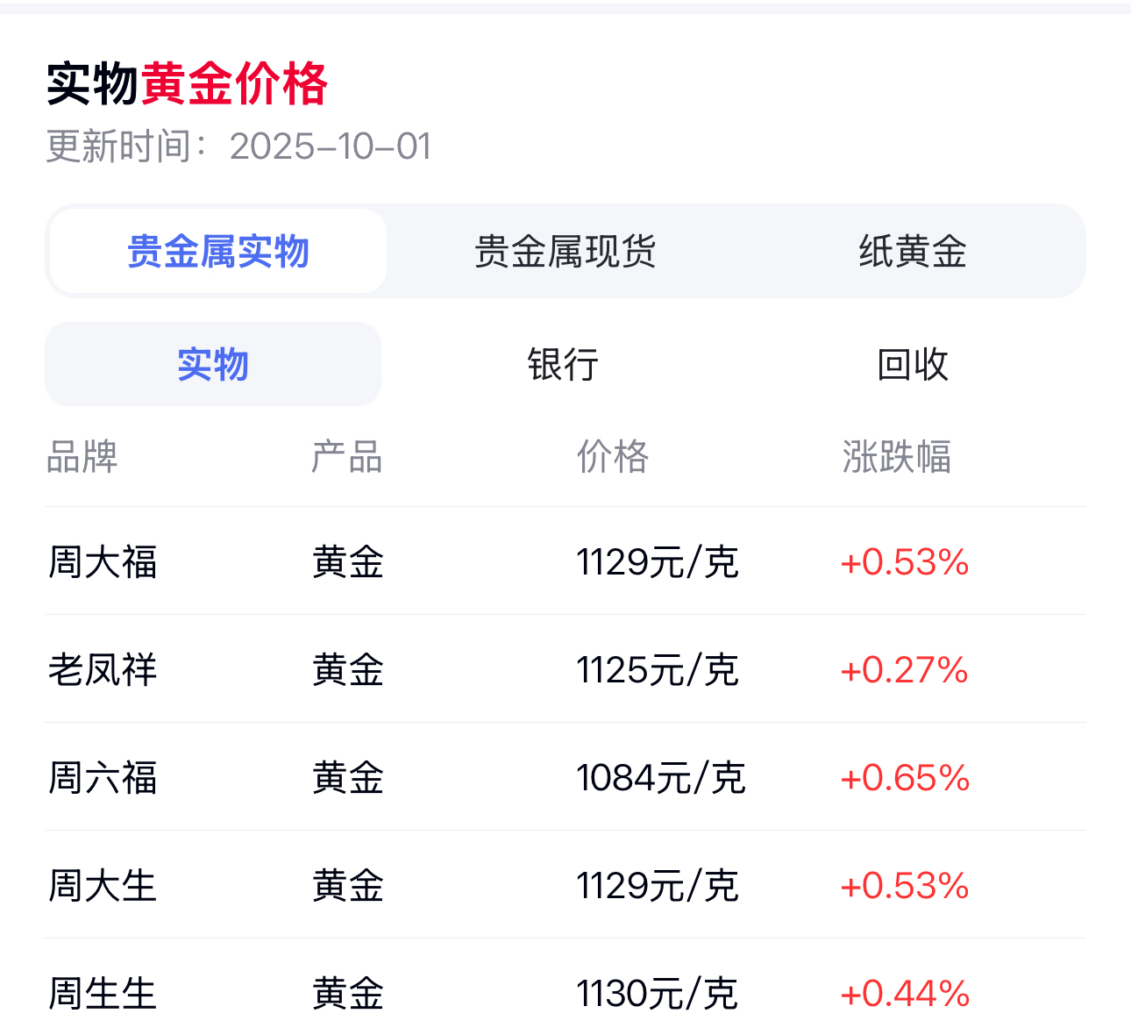The height and width of the screenshot is (1035, 1131).
Task: Click the 价格 column header
Action: 613,457
